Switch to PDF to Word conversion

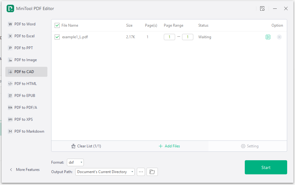pos(26,24)
